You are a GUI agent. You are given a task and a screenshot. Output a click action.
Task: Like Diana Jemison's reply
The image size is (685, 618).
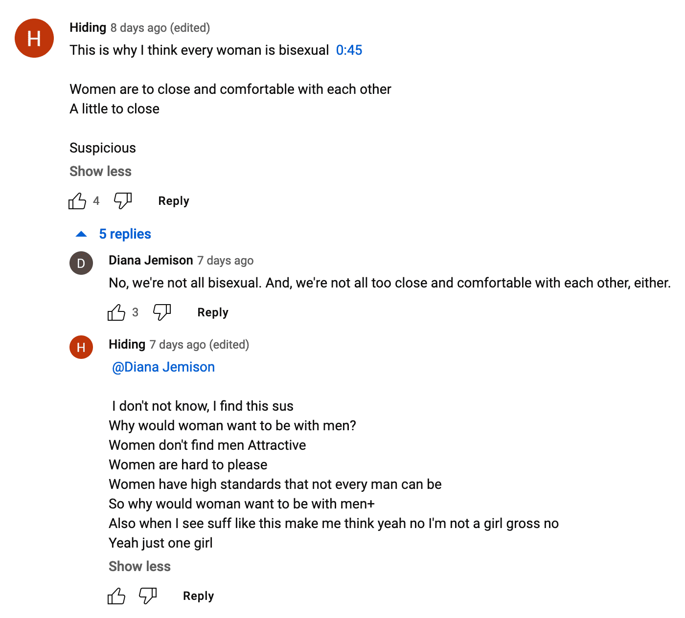[116, 312]
